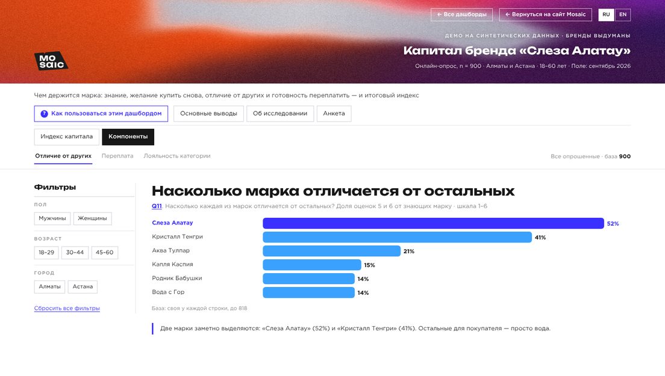Go back to the Mosaic site
665x376 pixels.
[x=545, y=14]
